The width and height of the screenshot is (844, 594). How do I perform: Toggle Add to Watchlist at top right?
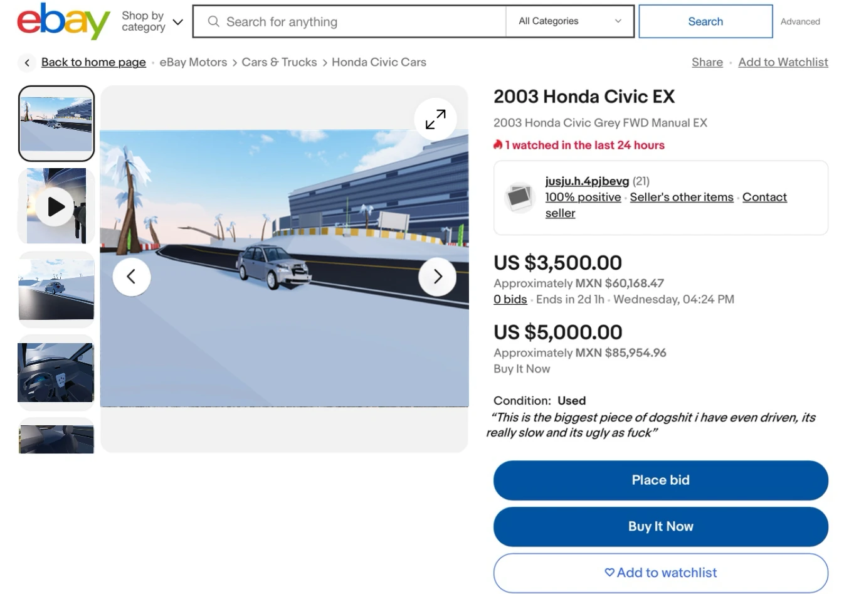[783, 62]
